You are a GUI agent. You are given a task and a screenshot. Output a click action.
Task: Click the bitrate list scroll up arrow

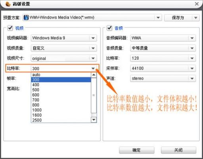(94, 75)
